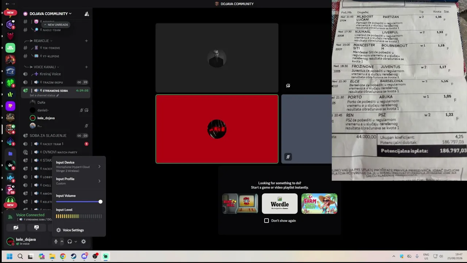
Task: Open the DOJAVA COMMUNITY server menu
Action: (x=50, y=14)
